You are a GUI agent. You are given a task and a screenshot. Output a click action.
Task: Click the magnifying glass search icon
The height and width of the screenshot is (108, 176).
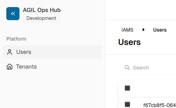pos(127,67)
